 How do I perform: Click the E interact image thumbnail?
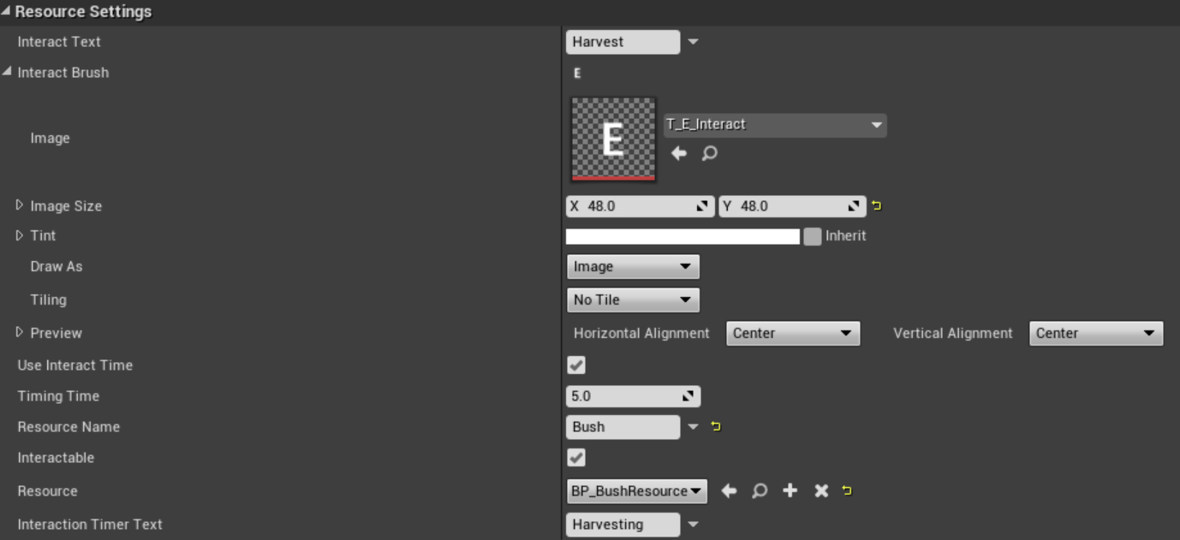[613, 139]
